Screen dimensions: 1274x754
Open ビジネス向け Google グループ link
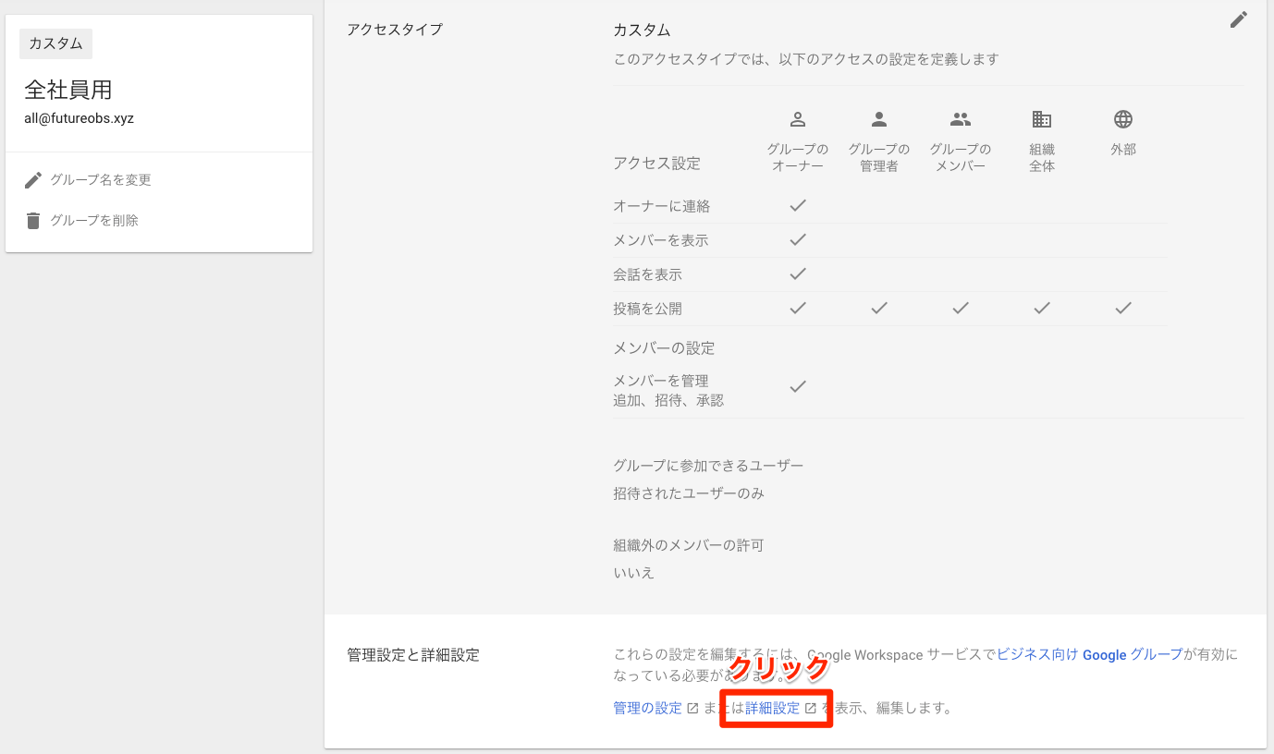pos(1090,654)
